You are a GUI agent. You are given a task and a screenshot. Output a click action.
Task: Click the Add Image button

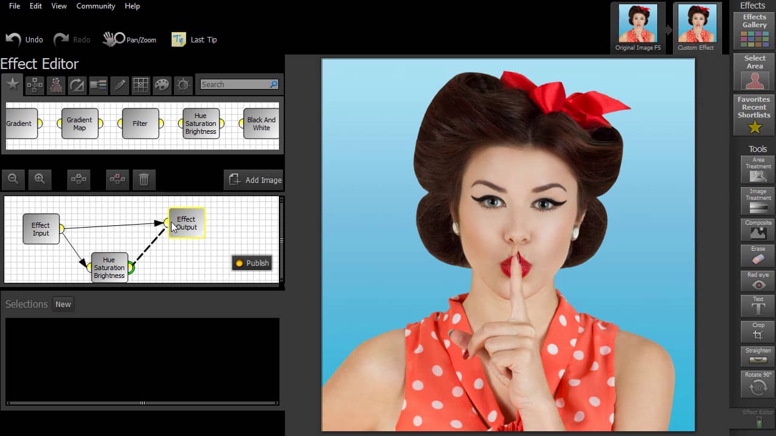pyautogui.click(x=254, y=180)
